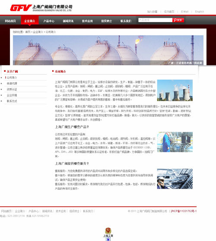Open 招贤纳士 in navigation bar
Viewport: 216px width, 241px height.
(106, 21)
